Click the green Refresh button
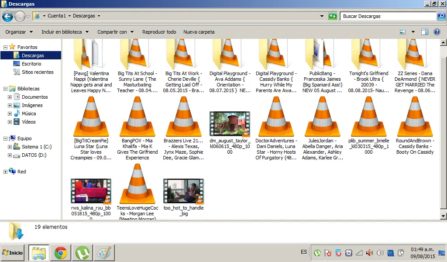447x262 pixels. [x=332, y=16]
